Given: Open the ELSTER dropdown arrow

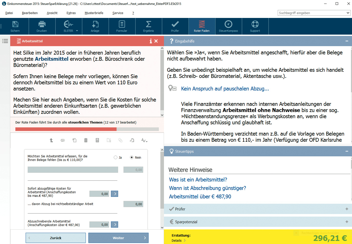Looking at the screenshot, I should click(77, 31).
